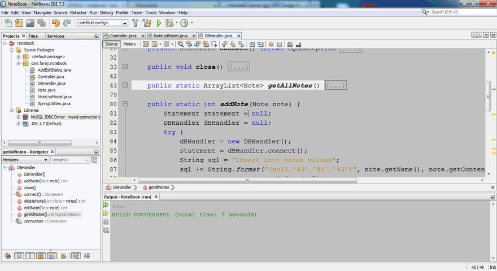The width and height of the screenshot is (497, 271).
Task: Click editor horizontal scrollbar thumb
Action: tap(247, 180)
